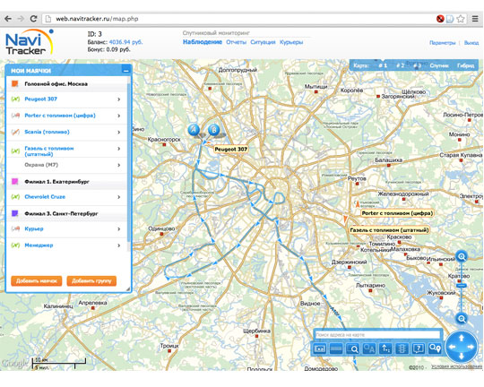The width and height of the screenshot is (484, 387).
Task: Click the pink Филиал 1. Екатеринбург group swatch
Action: [15, 182]
